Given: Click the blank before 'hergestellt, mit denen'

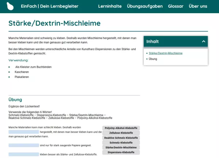Looking at the screenshot, I should 24,132.
